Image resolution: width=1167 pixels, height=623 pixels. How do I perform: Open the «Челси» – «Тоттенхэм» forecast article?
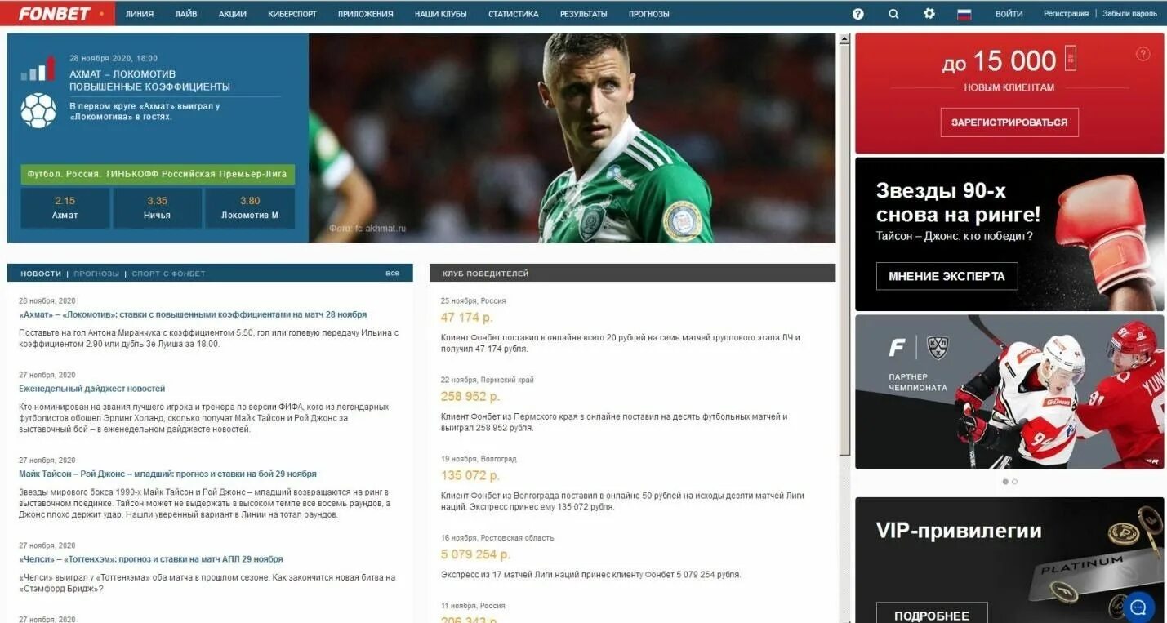pos(151,559)
